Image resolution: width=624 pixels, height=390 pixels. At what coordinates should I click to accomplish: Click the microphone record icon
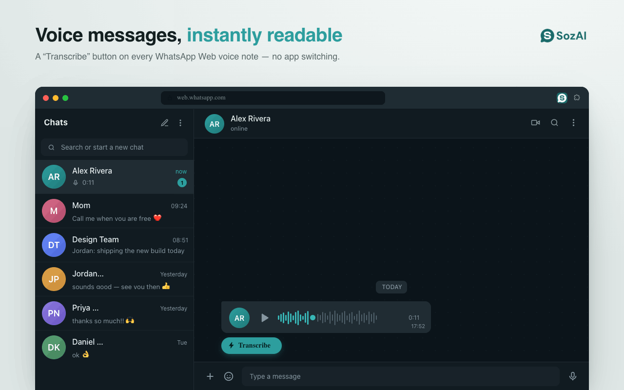[573, 376]
